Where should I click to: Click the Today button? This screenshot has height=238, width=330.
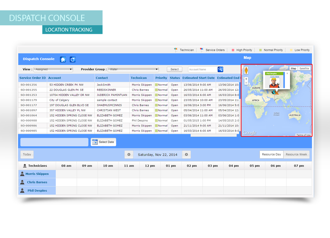point(27,154)
